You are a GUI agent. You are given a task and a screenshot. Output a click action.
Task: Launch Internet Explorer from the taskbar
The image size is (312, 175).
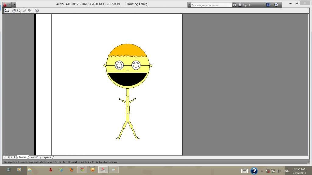click(x=61, y=170)
